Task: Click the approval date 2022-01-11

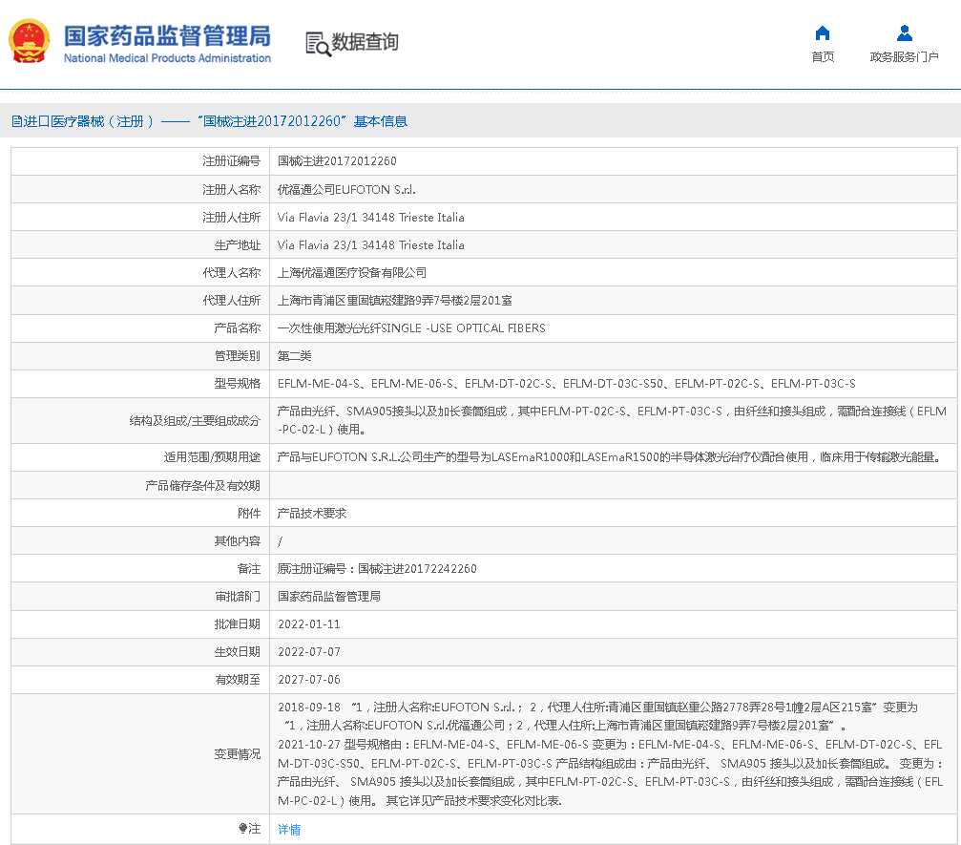Action: coord(309,624)
